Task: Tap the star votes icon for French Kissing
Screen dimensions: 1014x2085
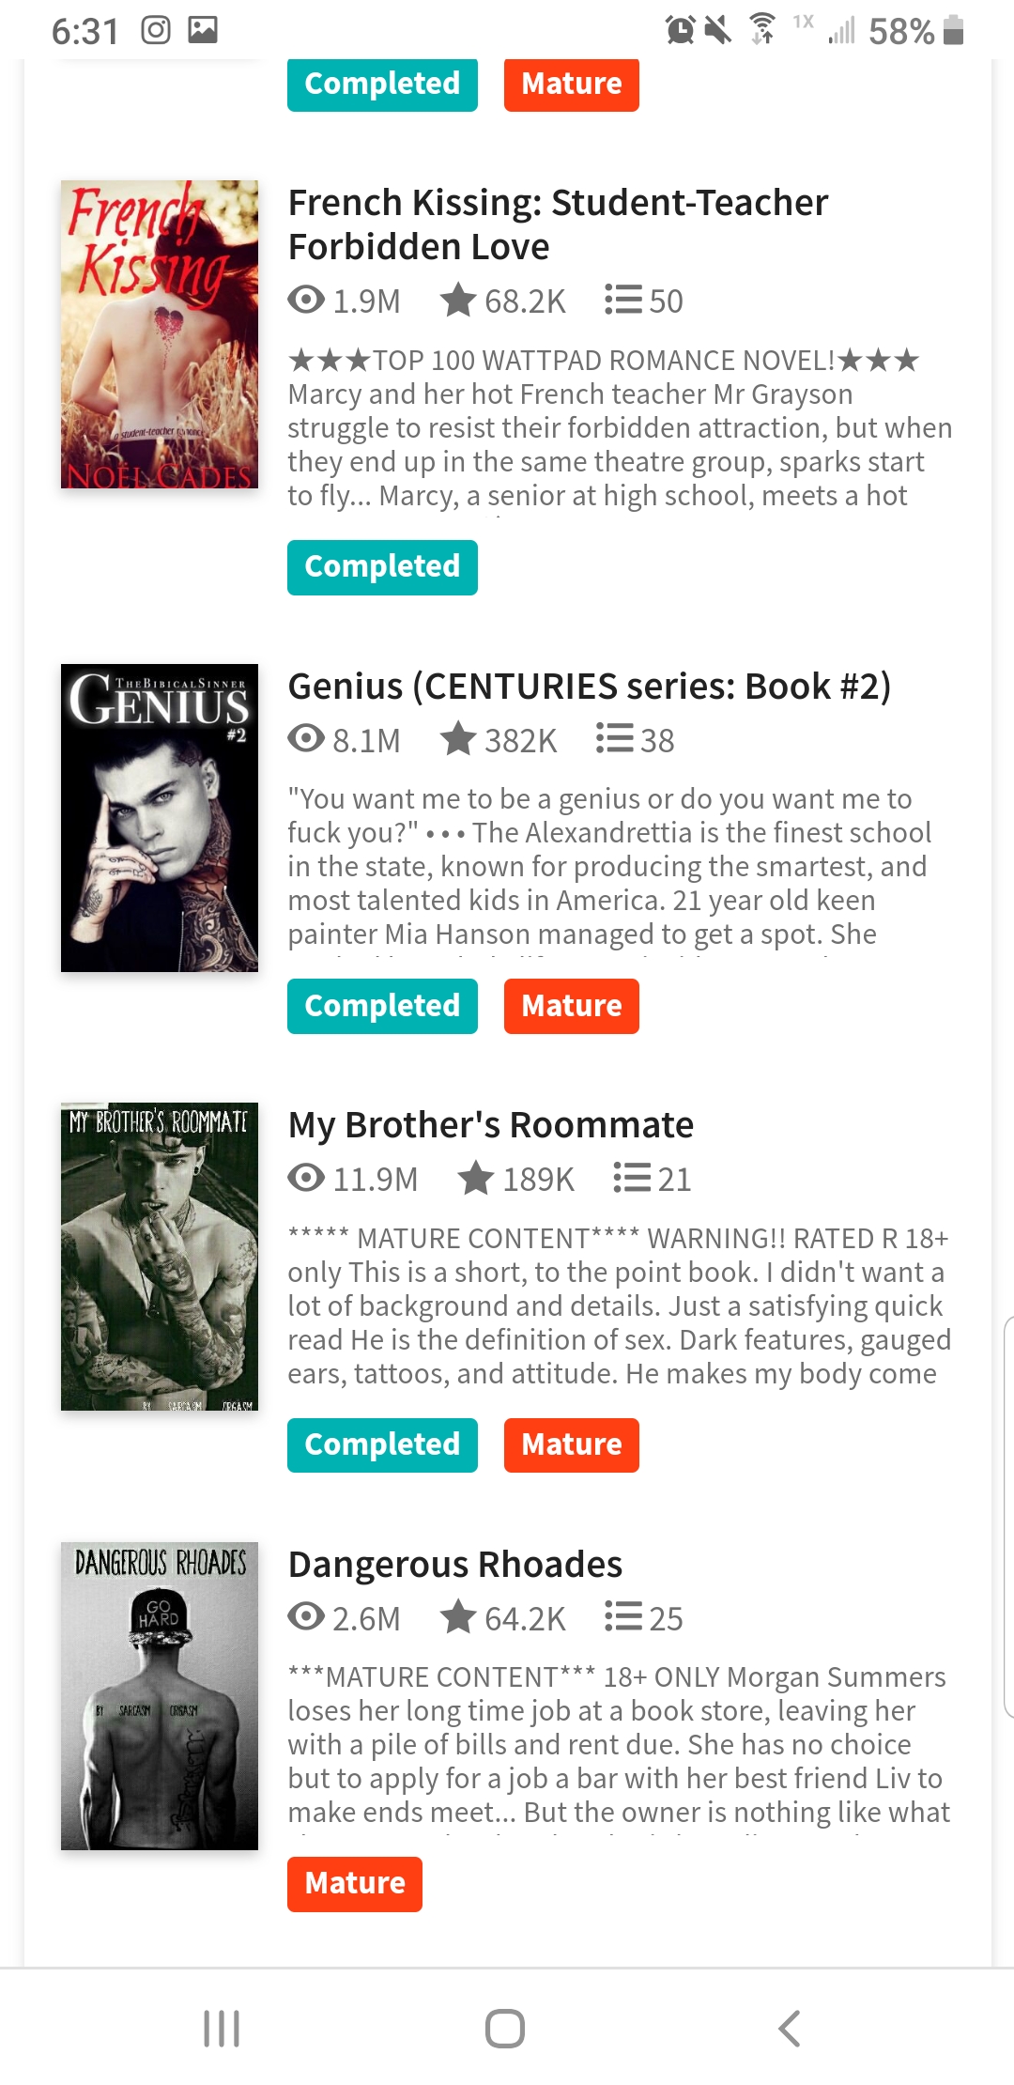Action: pos(458,301)
